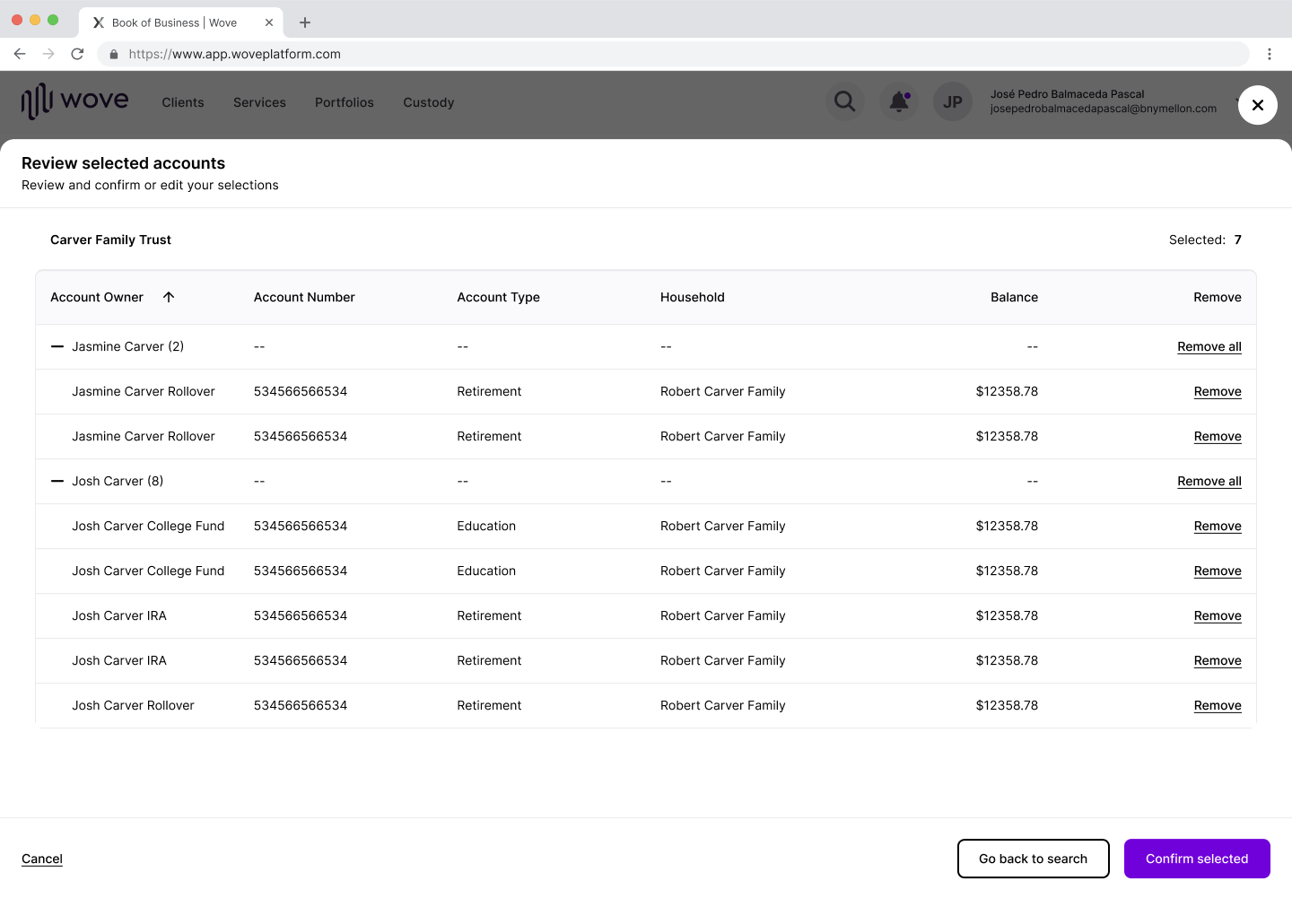Open the Services section
Screen dimensions: 1292x898
pos(259,102)
